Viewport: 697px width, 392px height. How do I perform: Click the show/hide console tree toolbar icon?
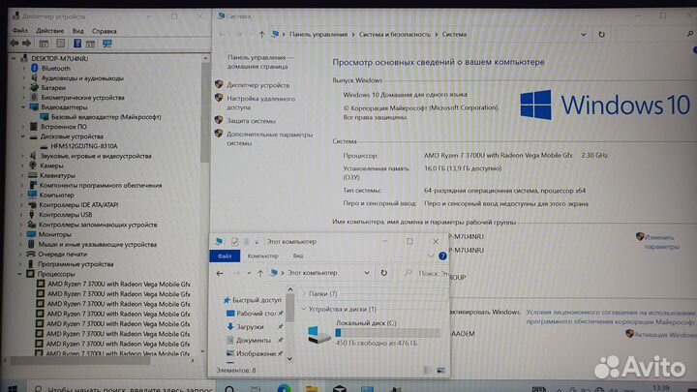tap(44, 44)
